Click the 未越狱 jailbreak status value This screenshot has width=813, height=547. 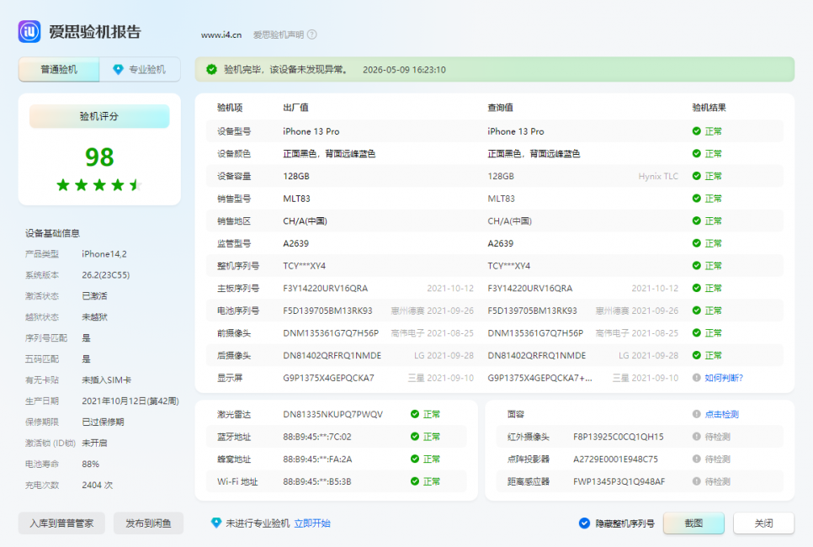pos(94,316)
